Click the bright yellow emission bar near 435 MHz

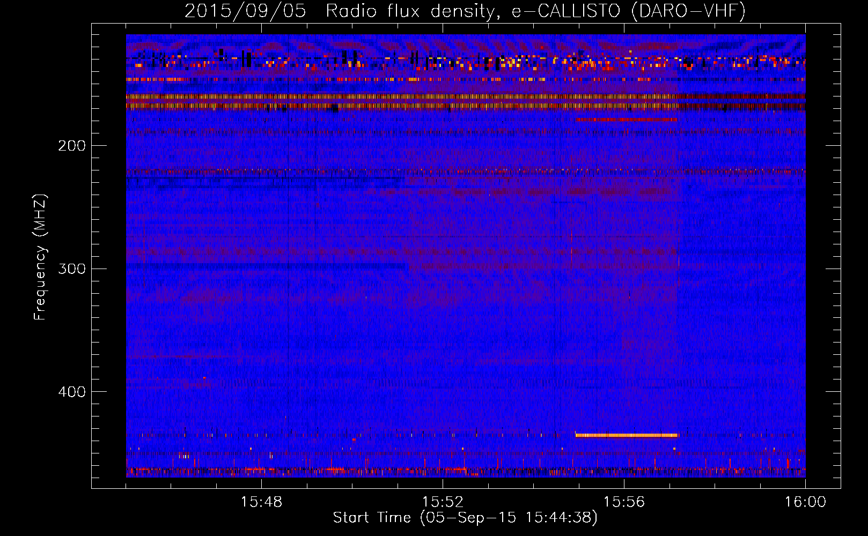pos(627,435)
